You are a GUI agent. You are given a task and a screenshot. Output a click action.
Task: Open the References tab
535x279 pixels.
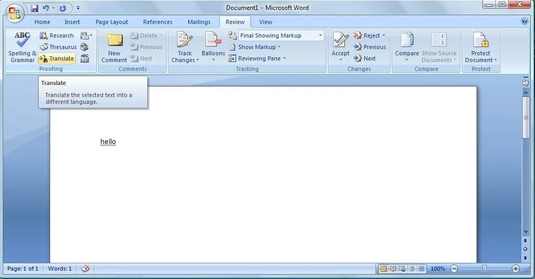click(x=158, y=22)
